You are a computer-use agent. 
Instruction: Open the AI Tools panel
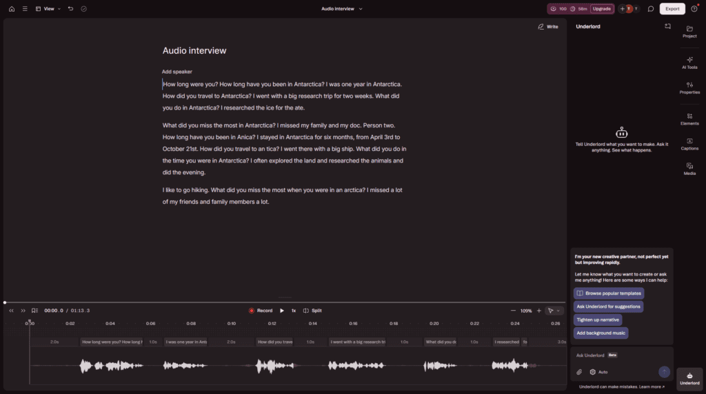689,63
